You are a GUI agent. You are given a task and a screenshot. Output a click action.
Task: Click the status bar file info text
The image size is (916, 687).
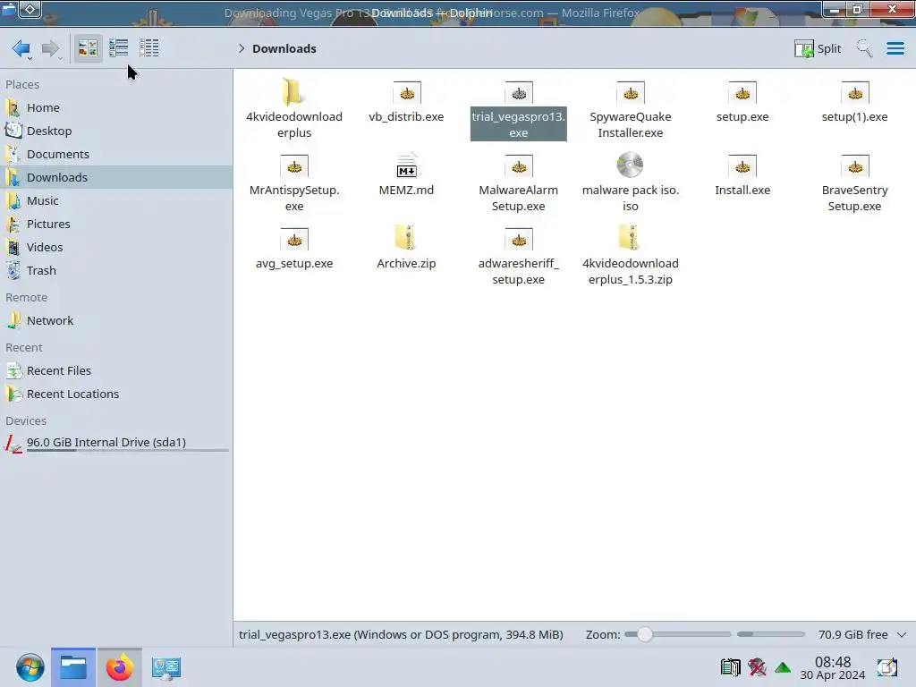coord(401,634)
